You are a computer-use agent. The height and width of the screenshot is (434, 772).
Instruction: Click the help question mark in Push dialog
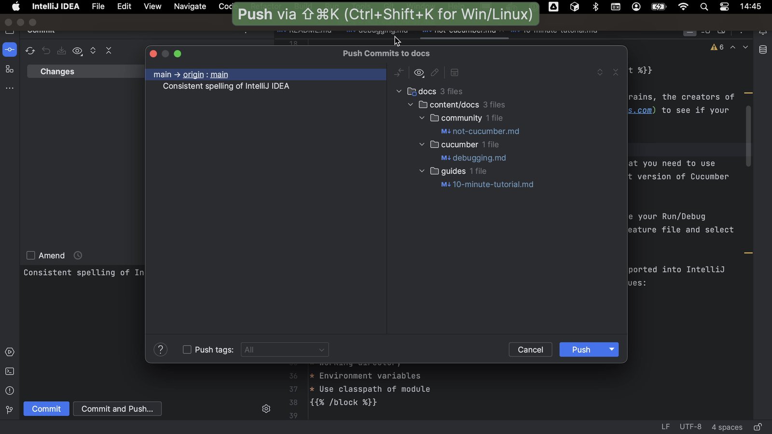point(160,350)
